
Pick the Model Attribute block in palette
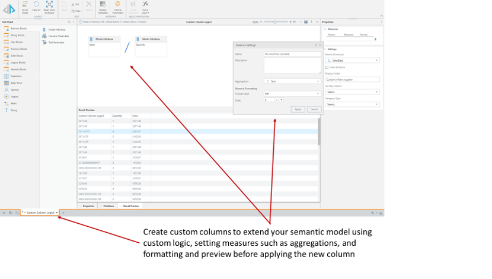55,30
